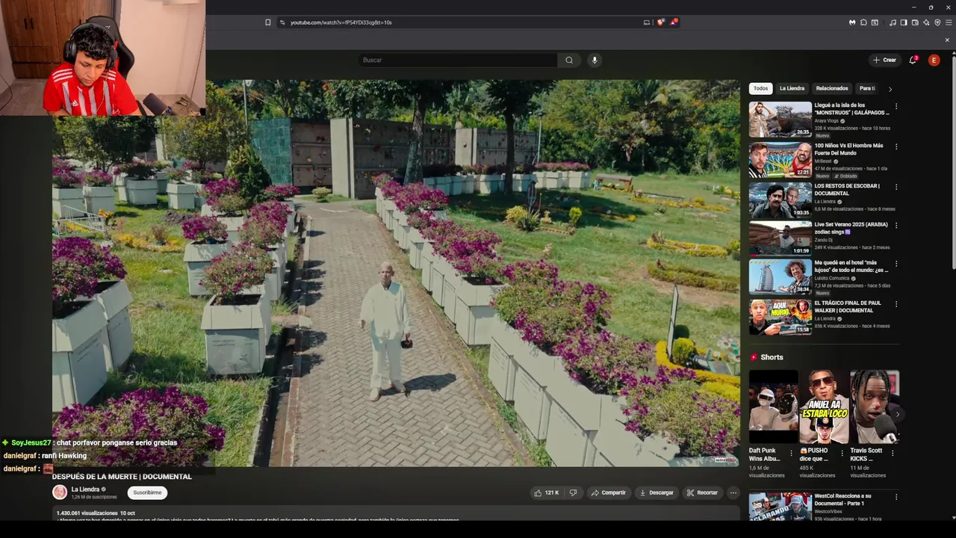This screenshot has height=538, width=956.
Task: Click the browser address bar URL
Action: (341, 22)
